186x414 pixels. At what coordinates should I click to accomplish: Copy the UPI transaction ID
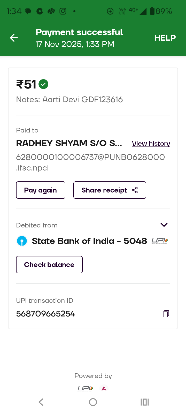[166, 314]
